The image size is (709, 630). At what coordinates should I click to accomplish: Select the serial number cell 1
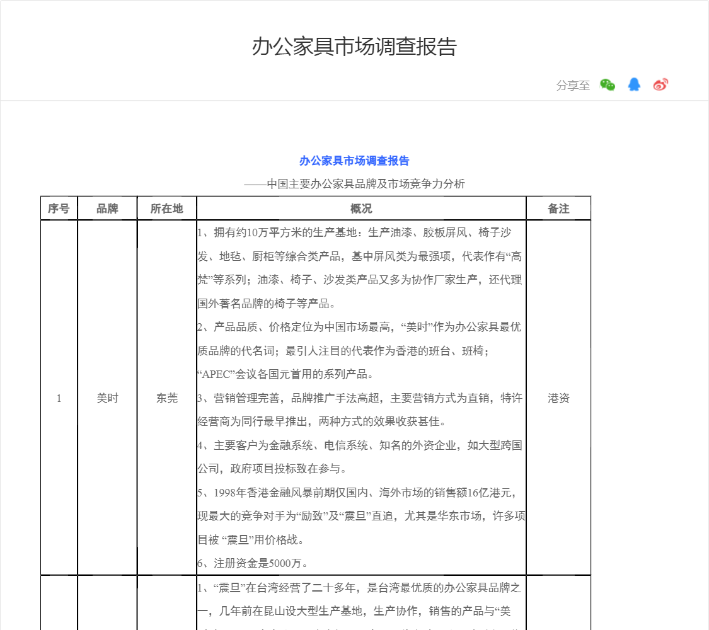tap(59, 398)
